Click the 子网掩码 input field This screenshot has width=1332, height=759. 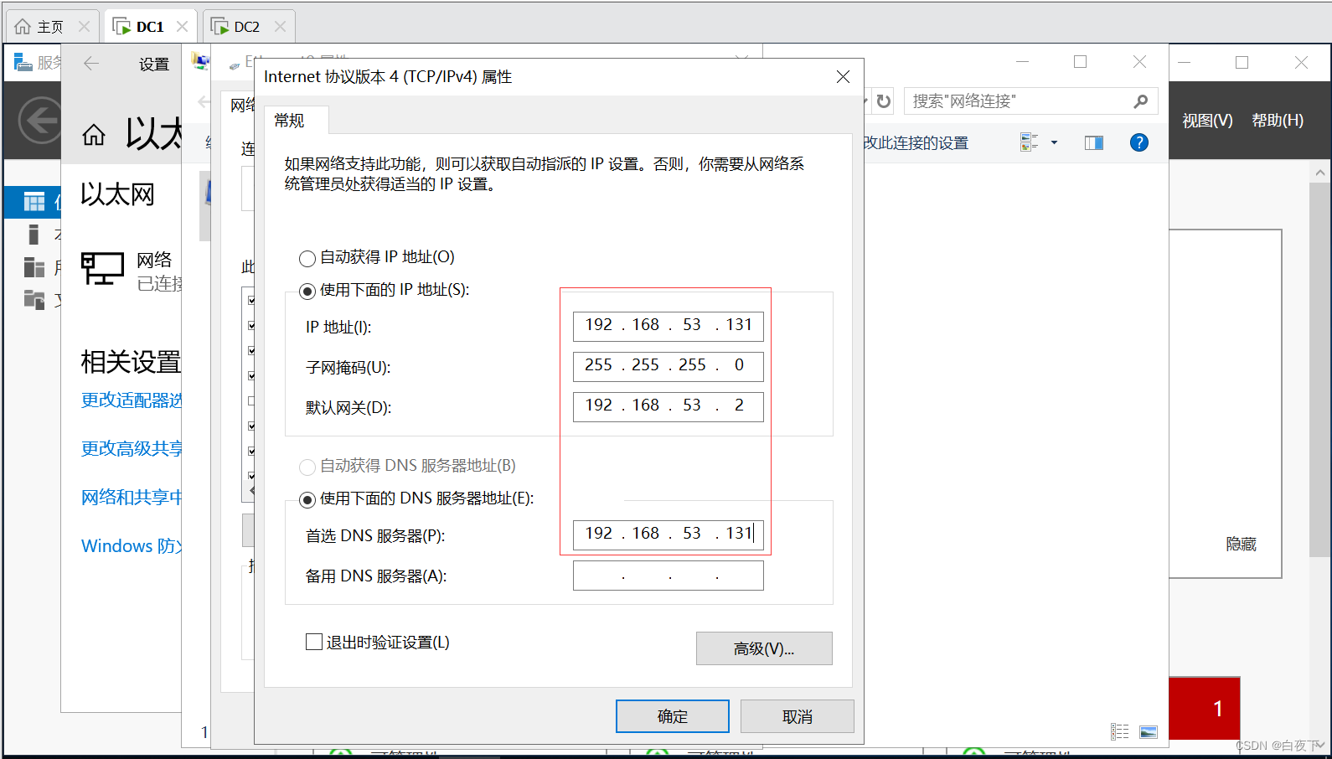coord(668,365)
